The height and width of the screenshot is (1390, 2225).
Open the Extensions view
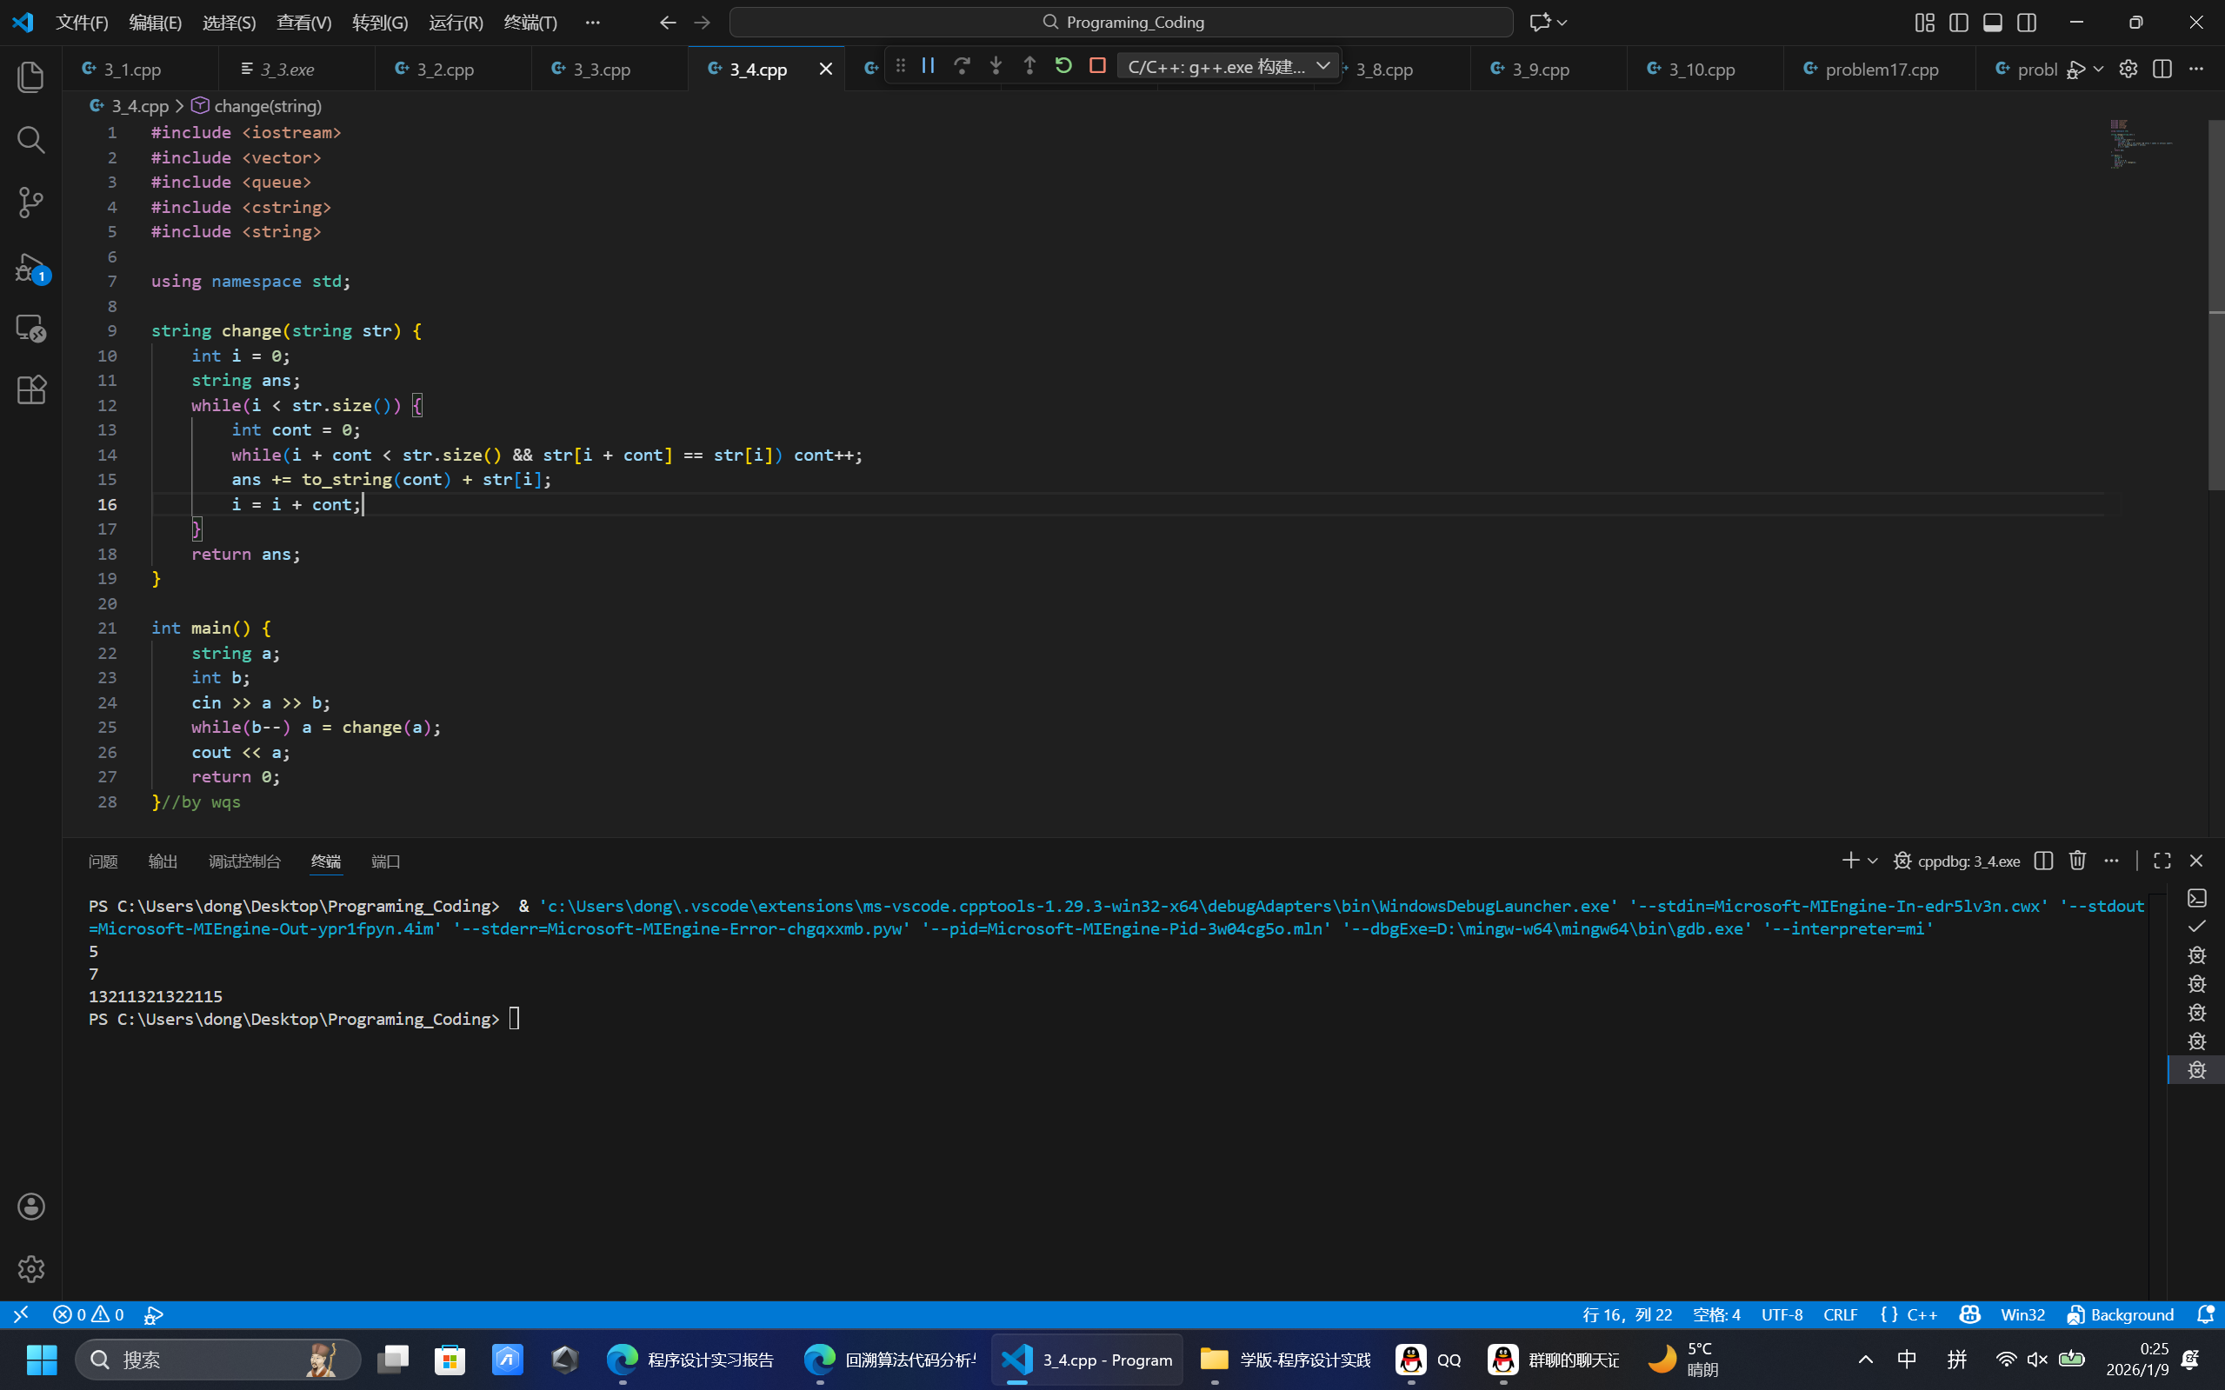pyautogui.click(x=30, y=389)
